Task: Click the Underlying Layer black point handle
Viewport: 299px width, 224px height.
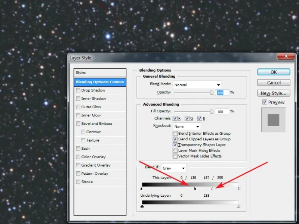Action: tap(142, 206)
